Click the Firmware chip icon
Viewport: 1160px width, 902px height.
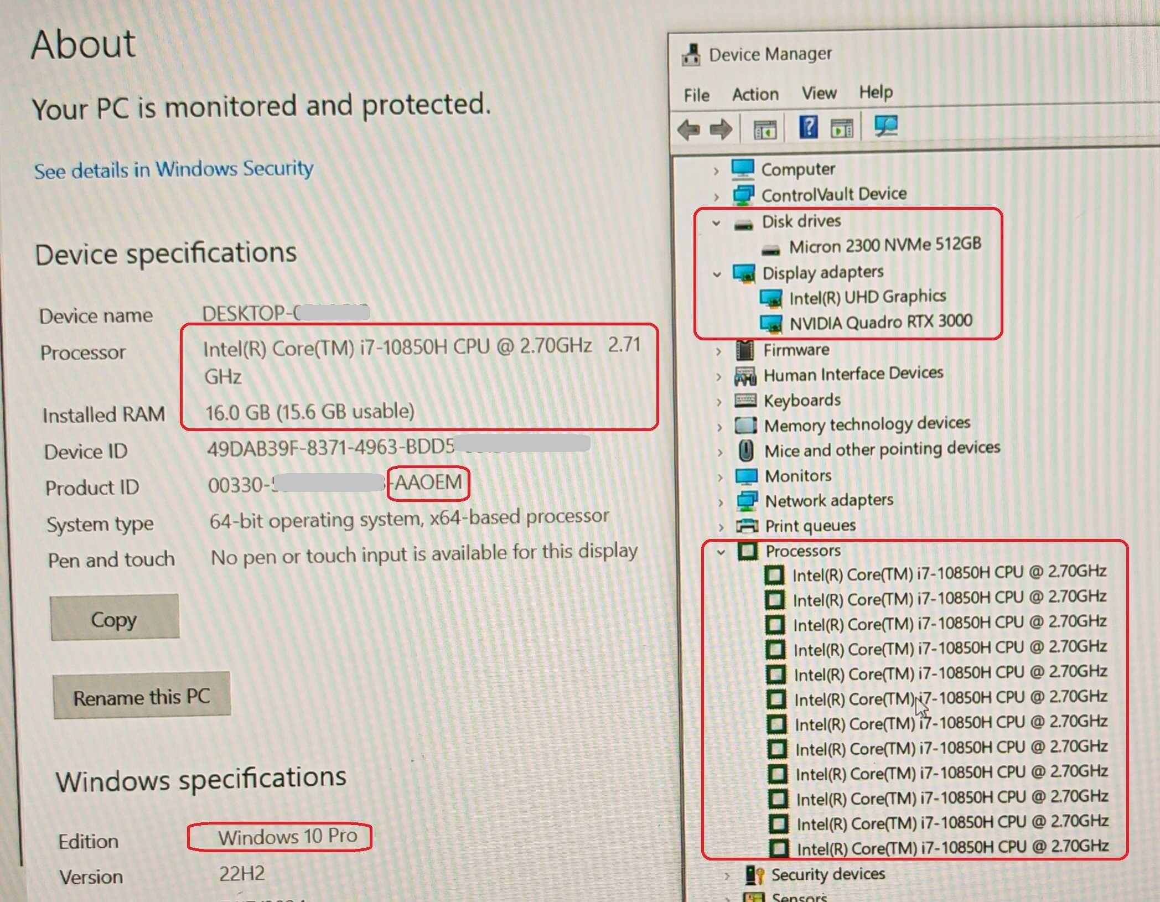click(745, 350)
